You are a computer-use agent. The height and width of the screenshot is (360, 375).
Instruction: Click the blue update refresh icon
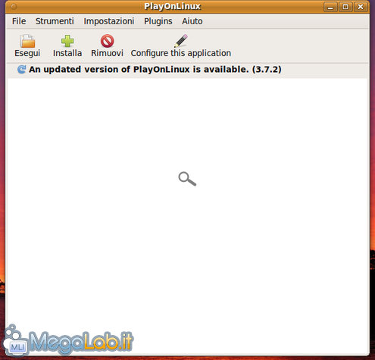pyautogui.click(x=22, y=69)
